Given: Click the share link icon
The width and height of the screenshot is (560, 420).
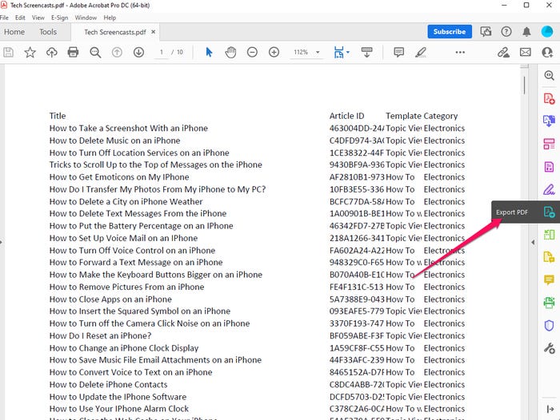Looking at the screenshot, I should (503, 53).
